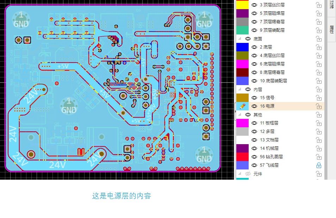Click the top-left GND mounting hole

pos(21,20)
